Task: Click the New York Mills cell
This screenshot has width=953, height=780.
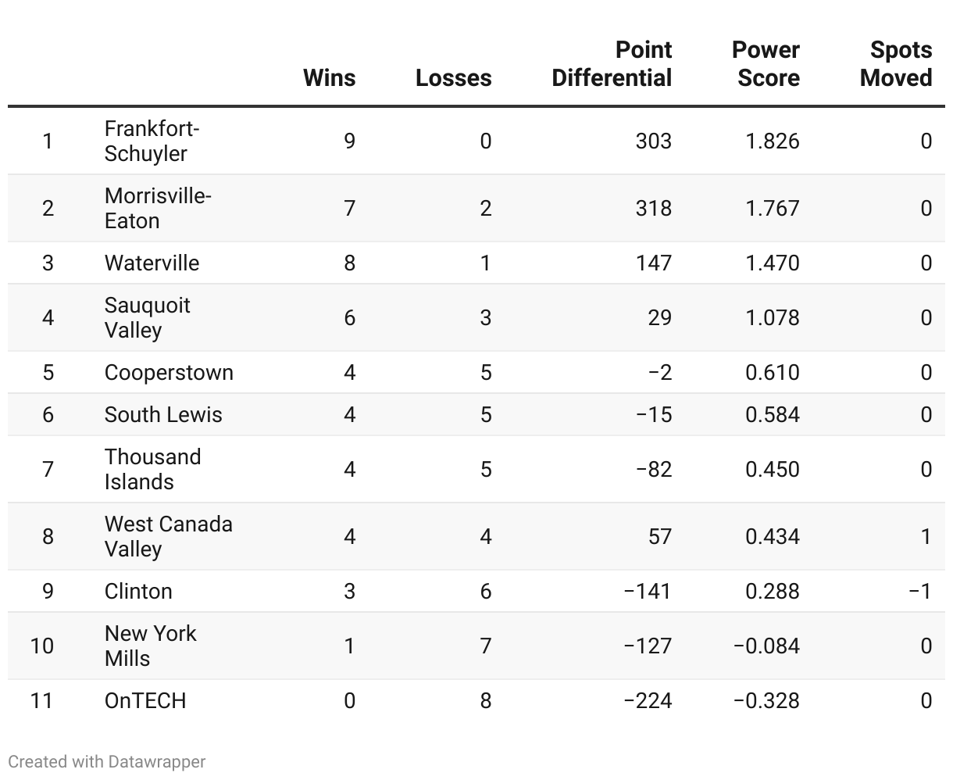Action: 150,646
